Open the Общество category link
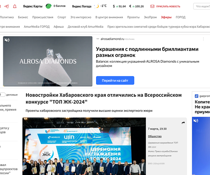 click(x=155, y=136)
